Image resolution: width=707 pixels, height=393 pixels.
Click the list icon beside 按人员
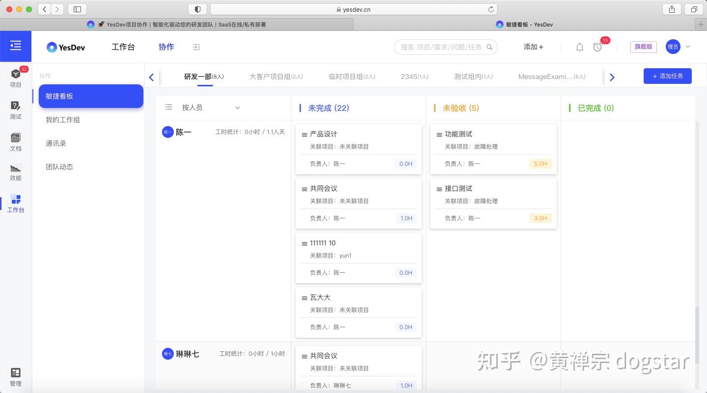pyautogui.click(x=169, y=107)
